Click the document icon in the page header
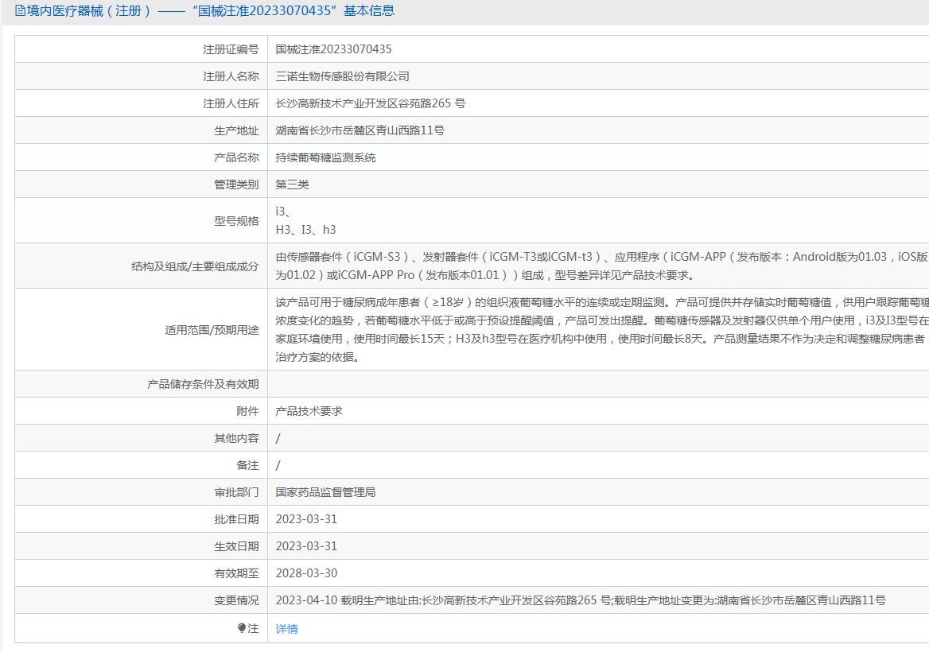Image resolution: width=929 pixels, height=652 pixels. click(20, 11)
